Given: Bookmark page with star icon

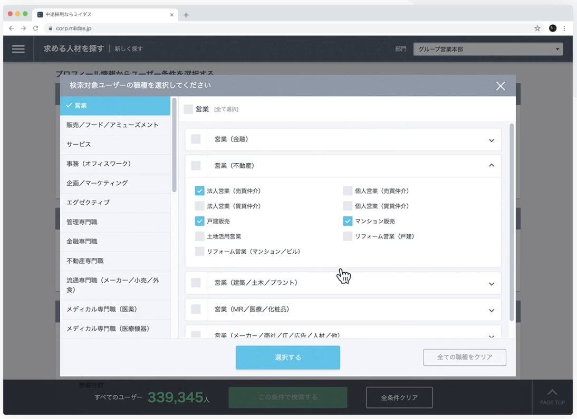Looking at the screenshot, I should [537, 28].
